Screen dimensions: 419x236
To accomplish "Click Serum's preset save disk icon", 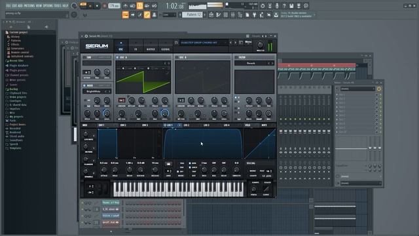I will (x=176, y=43).
